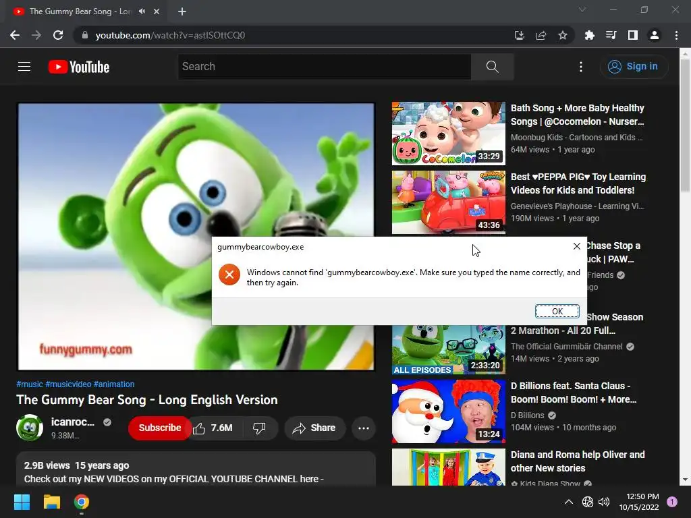Screen dimensions: 691x518
Task: Click the #music hashtag
Action: (x=30, y=384)
